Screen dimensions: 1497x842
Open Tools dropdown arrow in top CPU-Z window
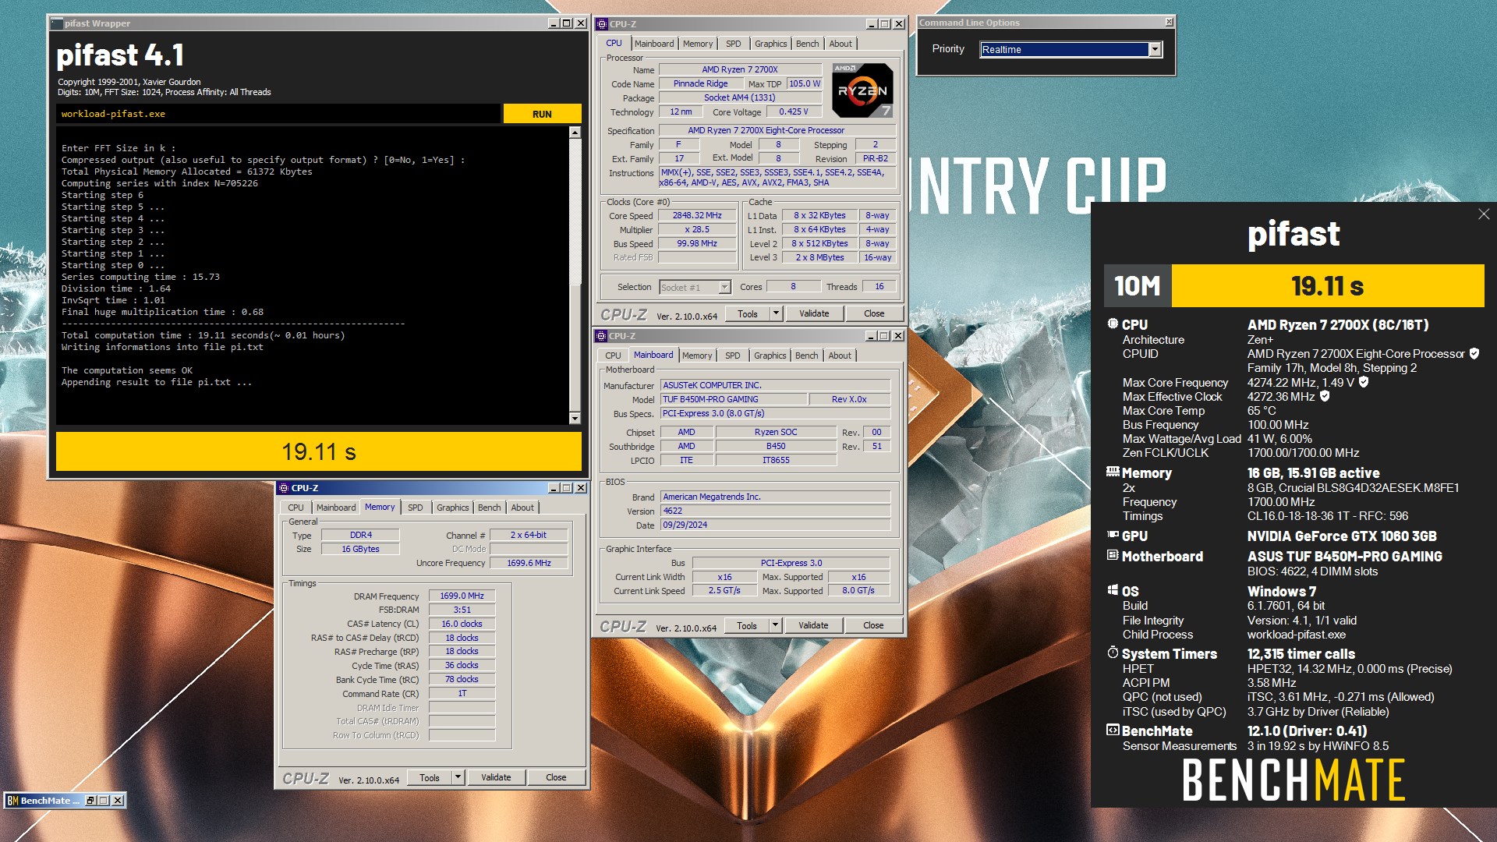[776, 313]
